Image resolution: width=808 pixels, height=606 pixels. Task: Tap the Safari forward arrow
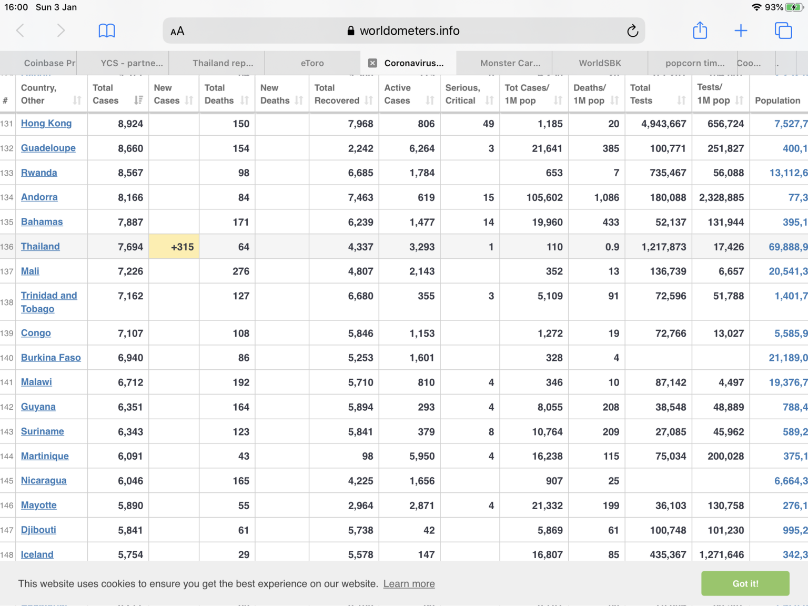61,31
